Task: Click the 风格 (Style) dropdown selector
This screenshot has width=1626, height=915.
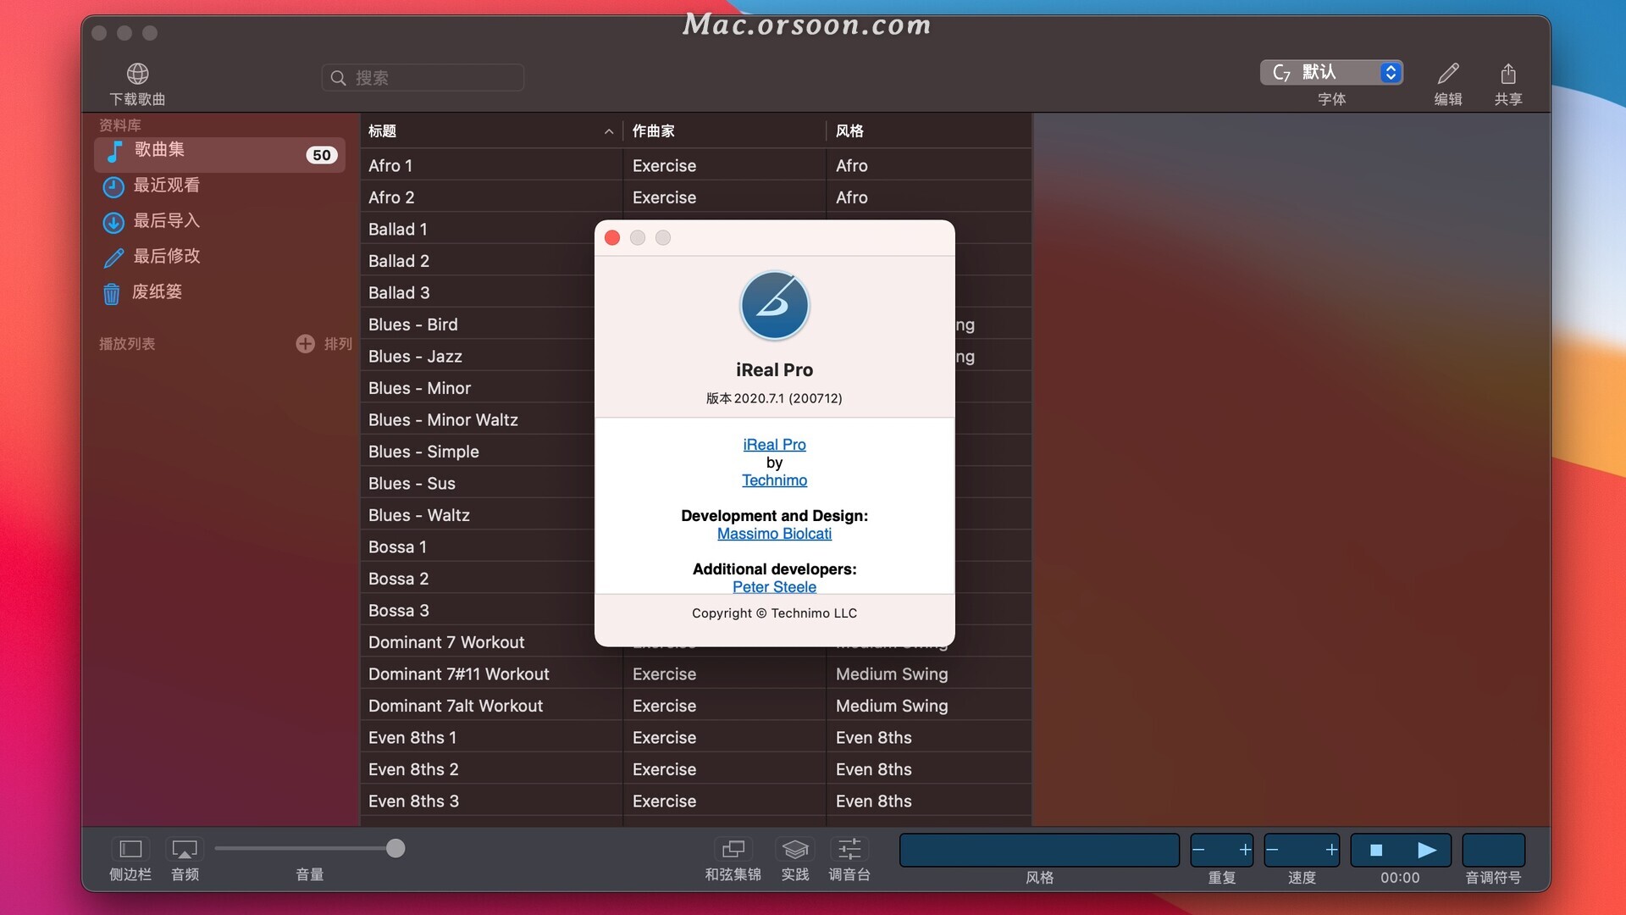Action: (1038, 849)
